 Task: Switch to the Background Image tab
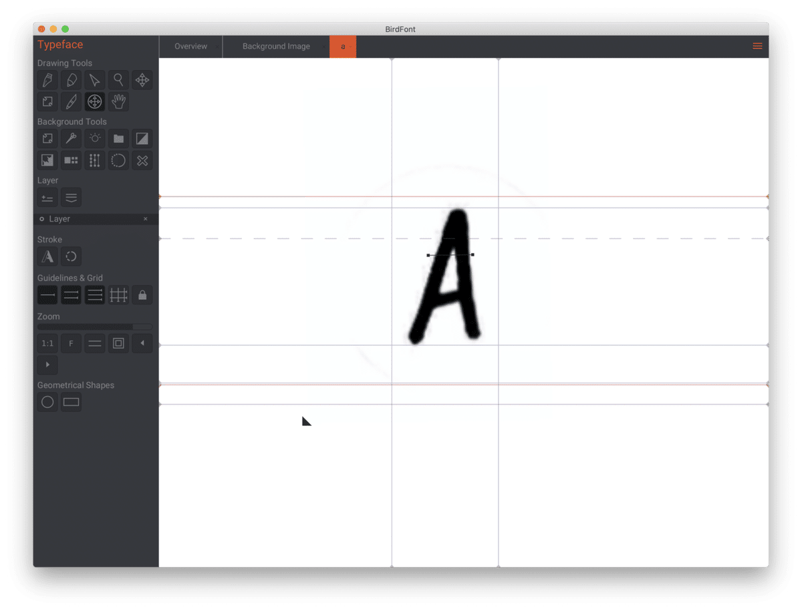pyautogui.click(x=276, y=47)
